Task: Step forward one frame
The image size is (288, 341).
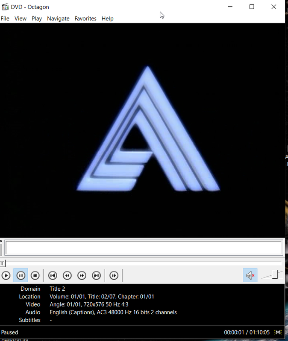Action: click(x=114, y=275)
